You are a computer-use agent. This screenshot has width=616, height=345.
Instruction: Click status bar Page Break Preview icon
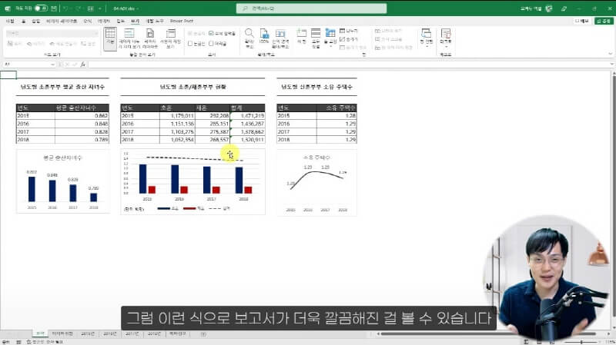point(551,342)
